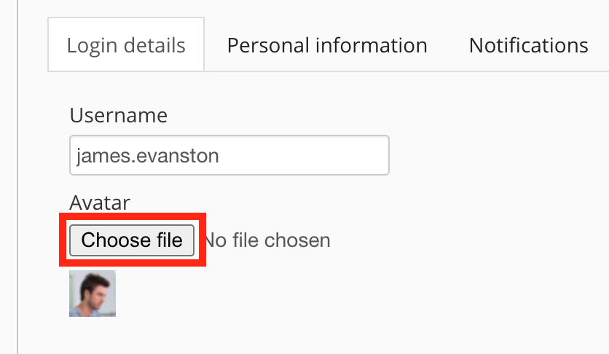Click the Username field label

(x=119, y=115)
